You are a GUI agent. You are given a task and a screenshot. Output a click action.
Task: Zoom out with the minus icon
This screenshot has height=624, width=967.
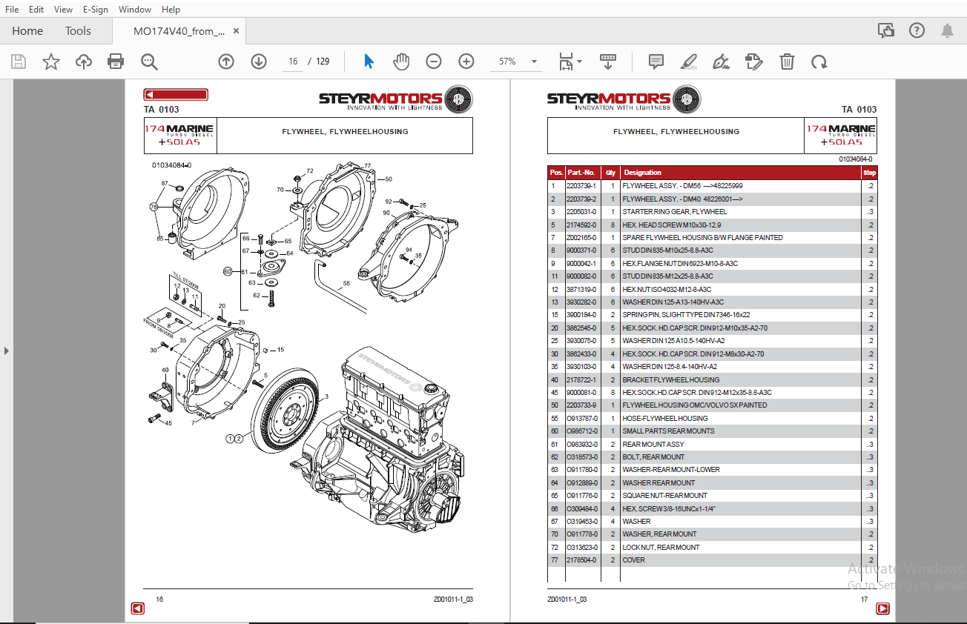434,62
